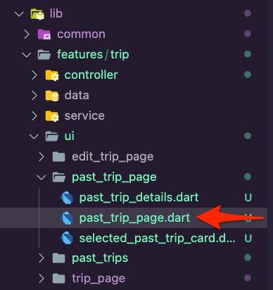The width and height of the screenshot is (273, 290).
Task: Expand the trip_page folder chevron
Action: (x=42, y=279)
